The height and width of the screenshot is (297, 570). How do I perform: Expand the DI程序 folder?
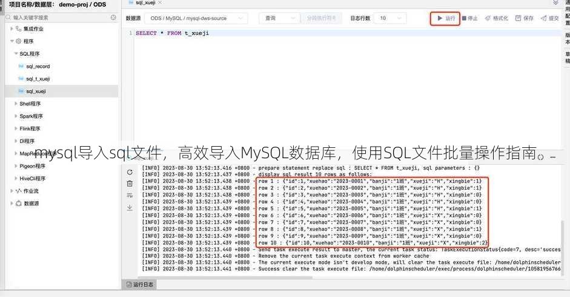(x=16, y=141)
